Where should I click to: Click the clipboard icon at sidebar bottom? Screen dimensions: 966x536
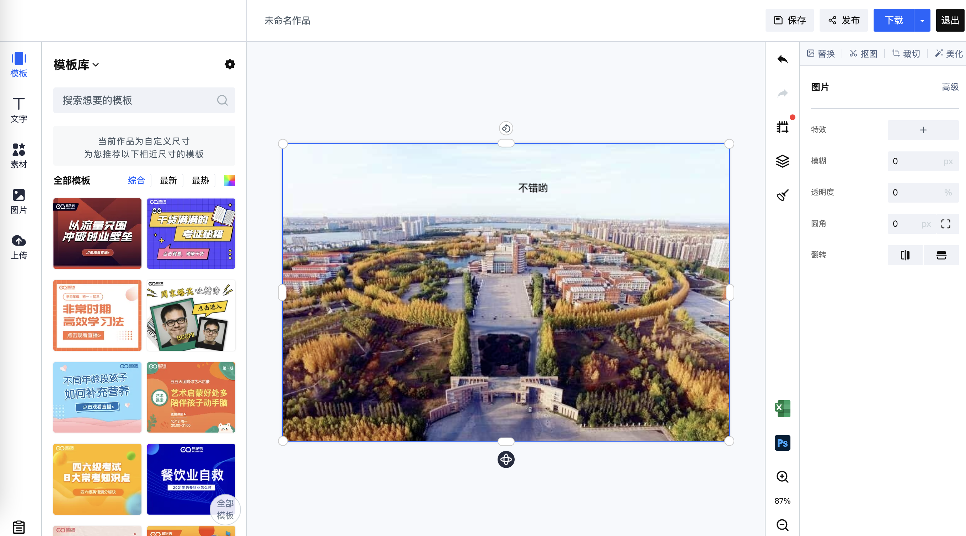(x=19, y=527)
